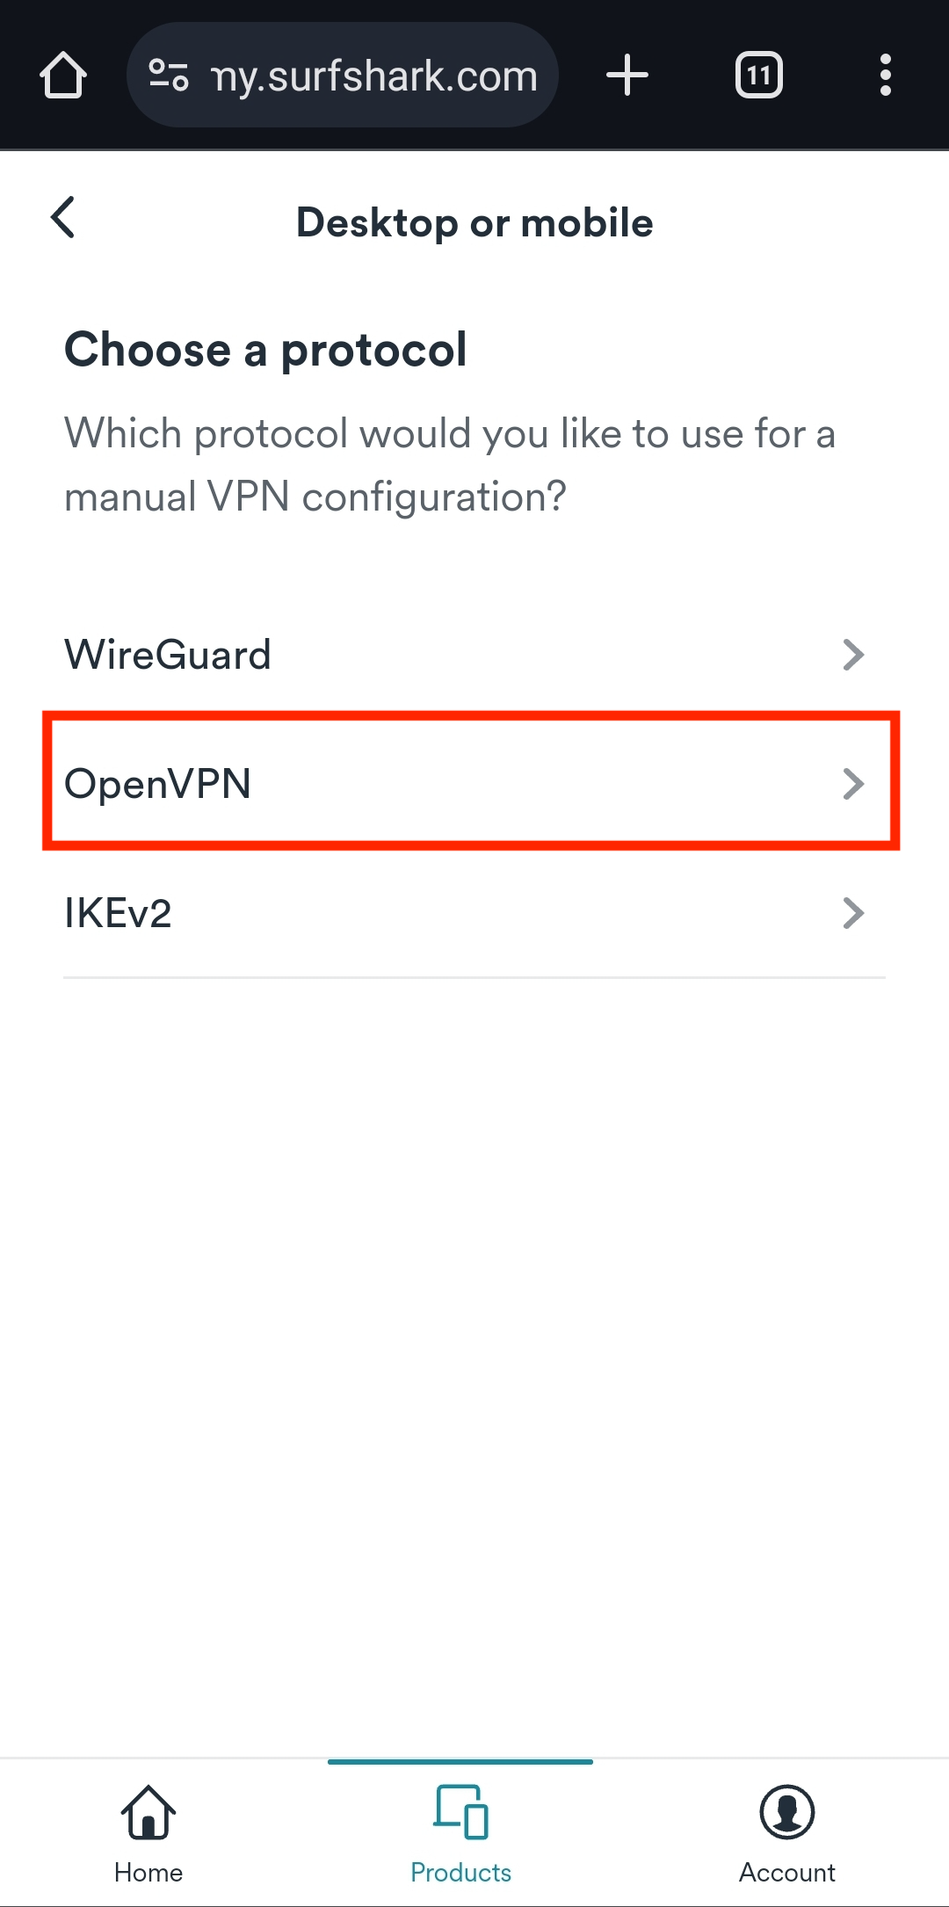
Task: Open a new browser tab with plus icon
Action: tap(627, 76)
